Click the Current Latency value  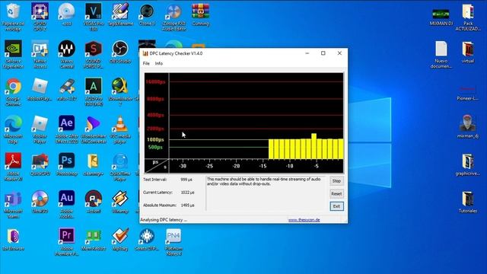pos(187,193)
